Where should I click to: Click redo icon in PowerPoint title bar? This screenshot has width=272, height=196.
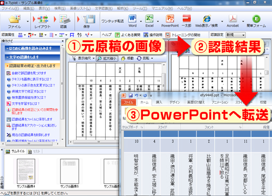click(x=145, y=95)
